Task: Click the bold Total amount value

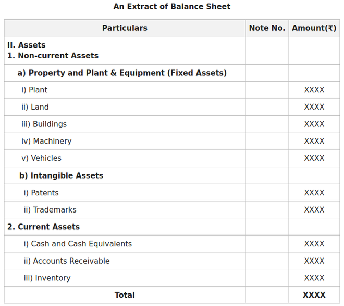Action: [314, 295]
